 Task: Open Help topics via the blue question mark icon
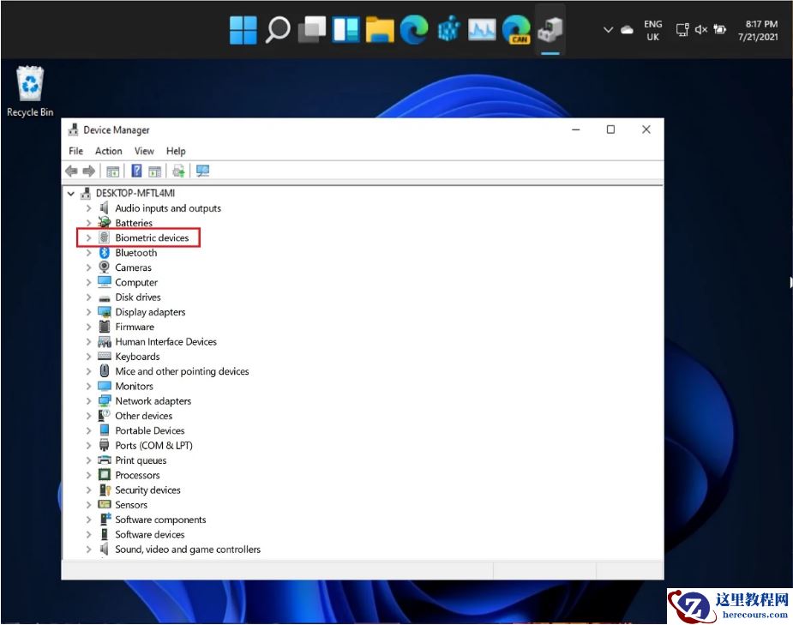tap(137, 171)
